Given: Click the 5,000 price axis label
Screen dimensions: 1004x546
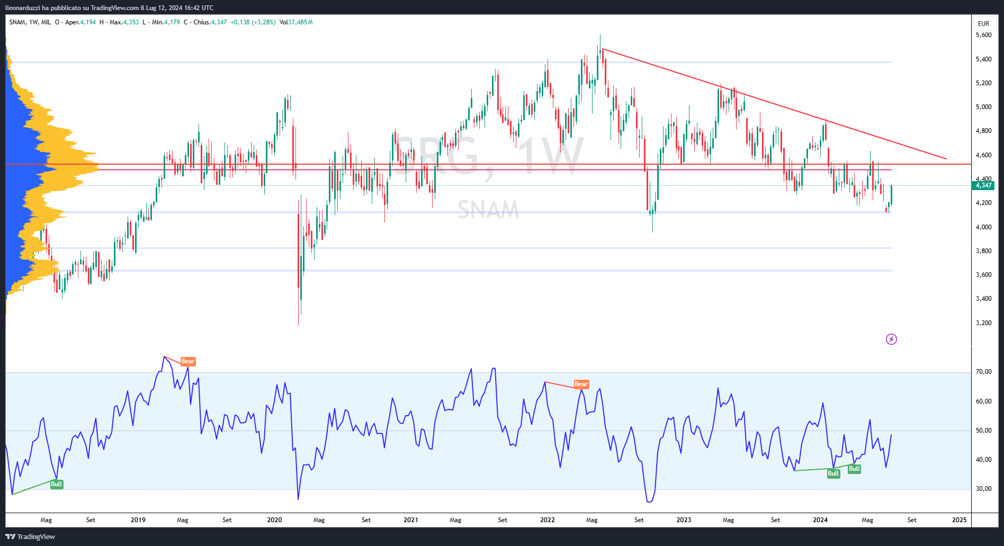Looking at the screenshot, I should 983,107.
